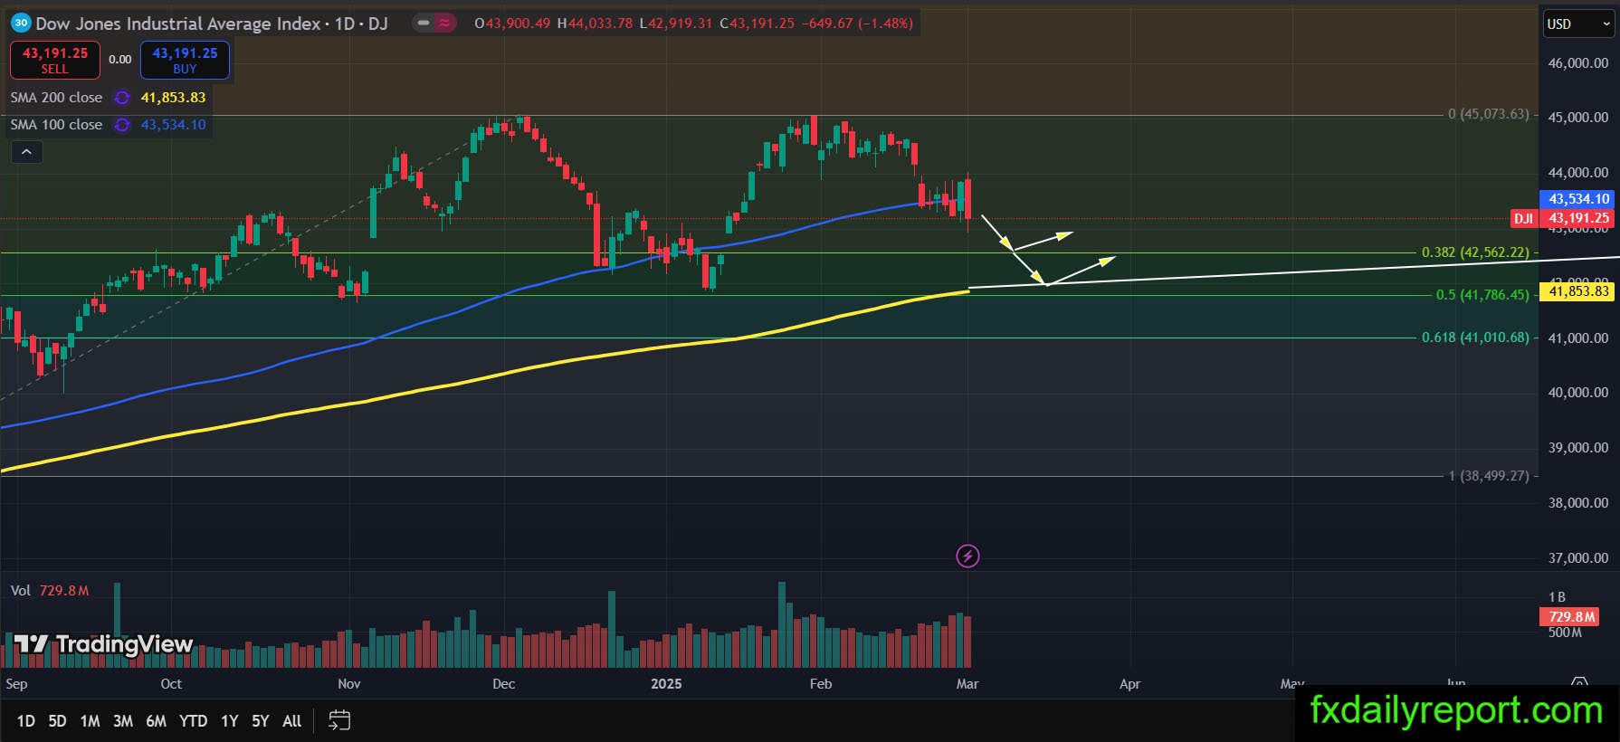This screenshot has width=1620, height=742.
Task: Click the Sep label on the time axis
Action: pos(16,684)
